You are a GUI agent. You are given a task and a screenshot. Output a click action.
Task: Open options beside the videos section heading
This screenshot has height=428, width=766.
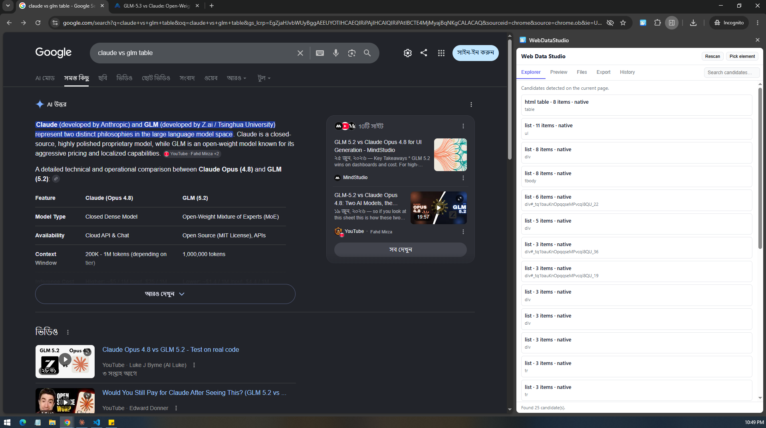[x=68, y=332]
